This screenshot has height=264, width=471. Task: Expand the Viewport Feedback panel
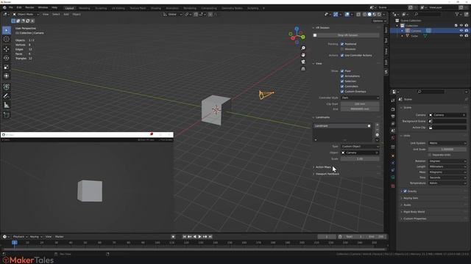[327, 174]
